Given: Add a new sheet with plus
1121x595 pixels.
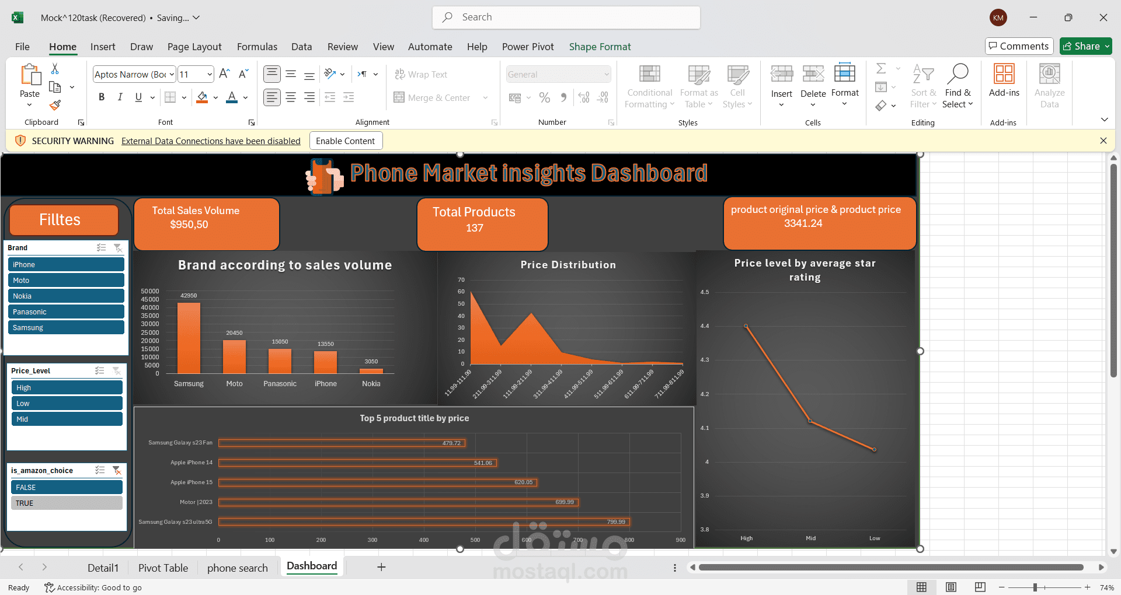Looking at the screenshot, I should click(381, 567).
